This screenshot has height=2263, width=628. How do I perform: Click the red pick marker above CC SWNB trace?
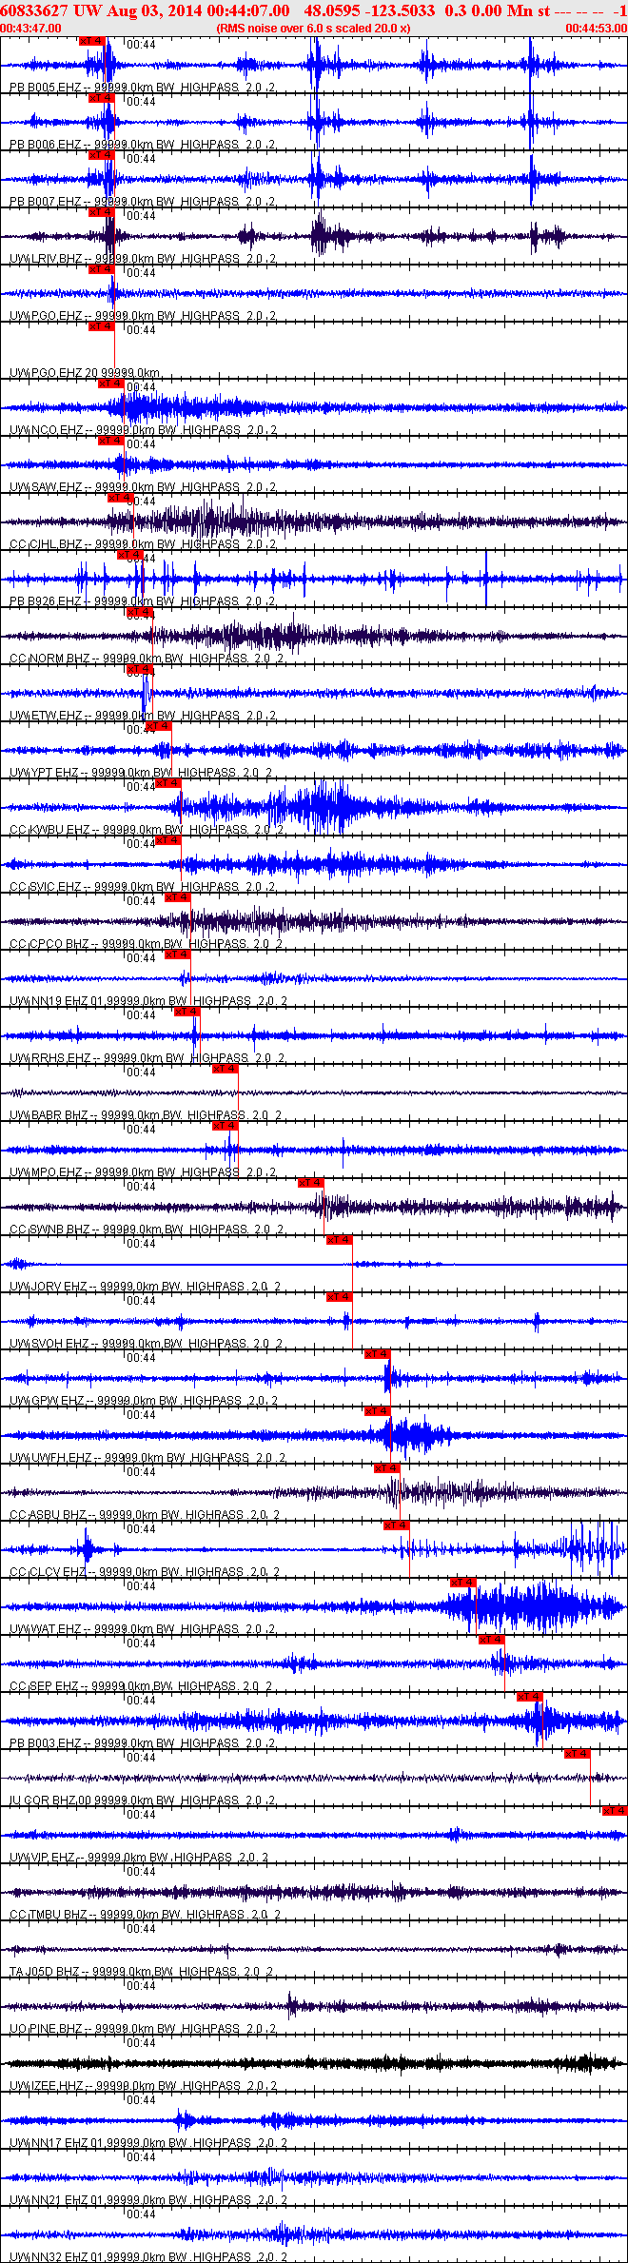tap(311, 1183)
